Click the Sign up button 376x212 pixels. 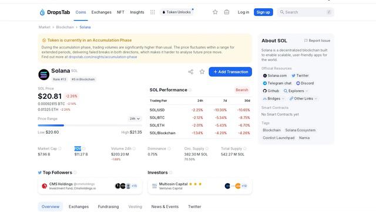pyautogui.click(x=263, y=12)
